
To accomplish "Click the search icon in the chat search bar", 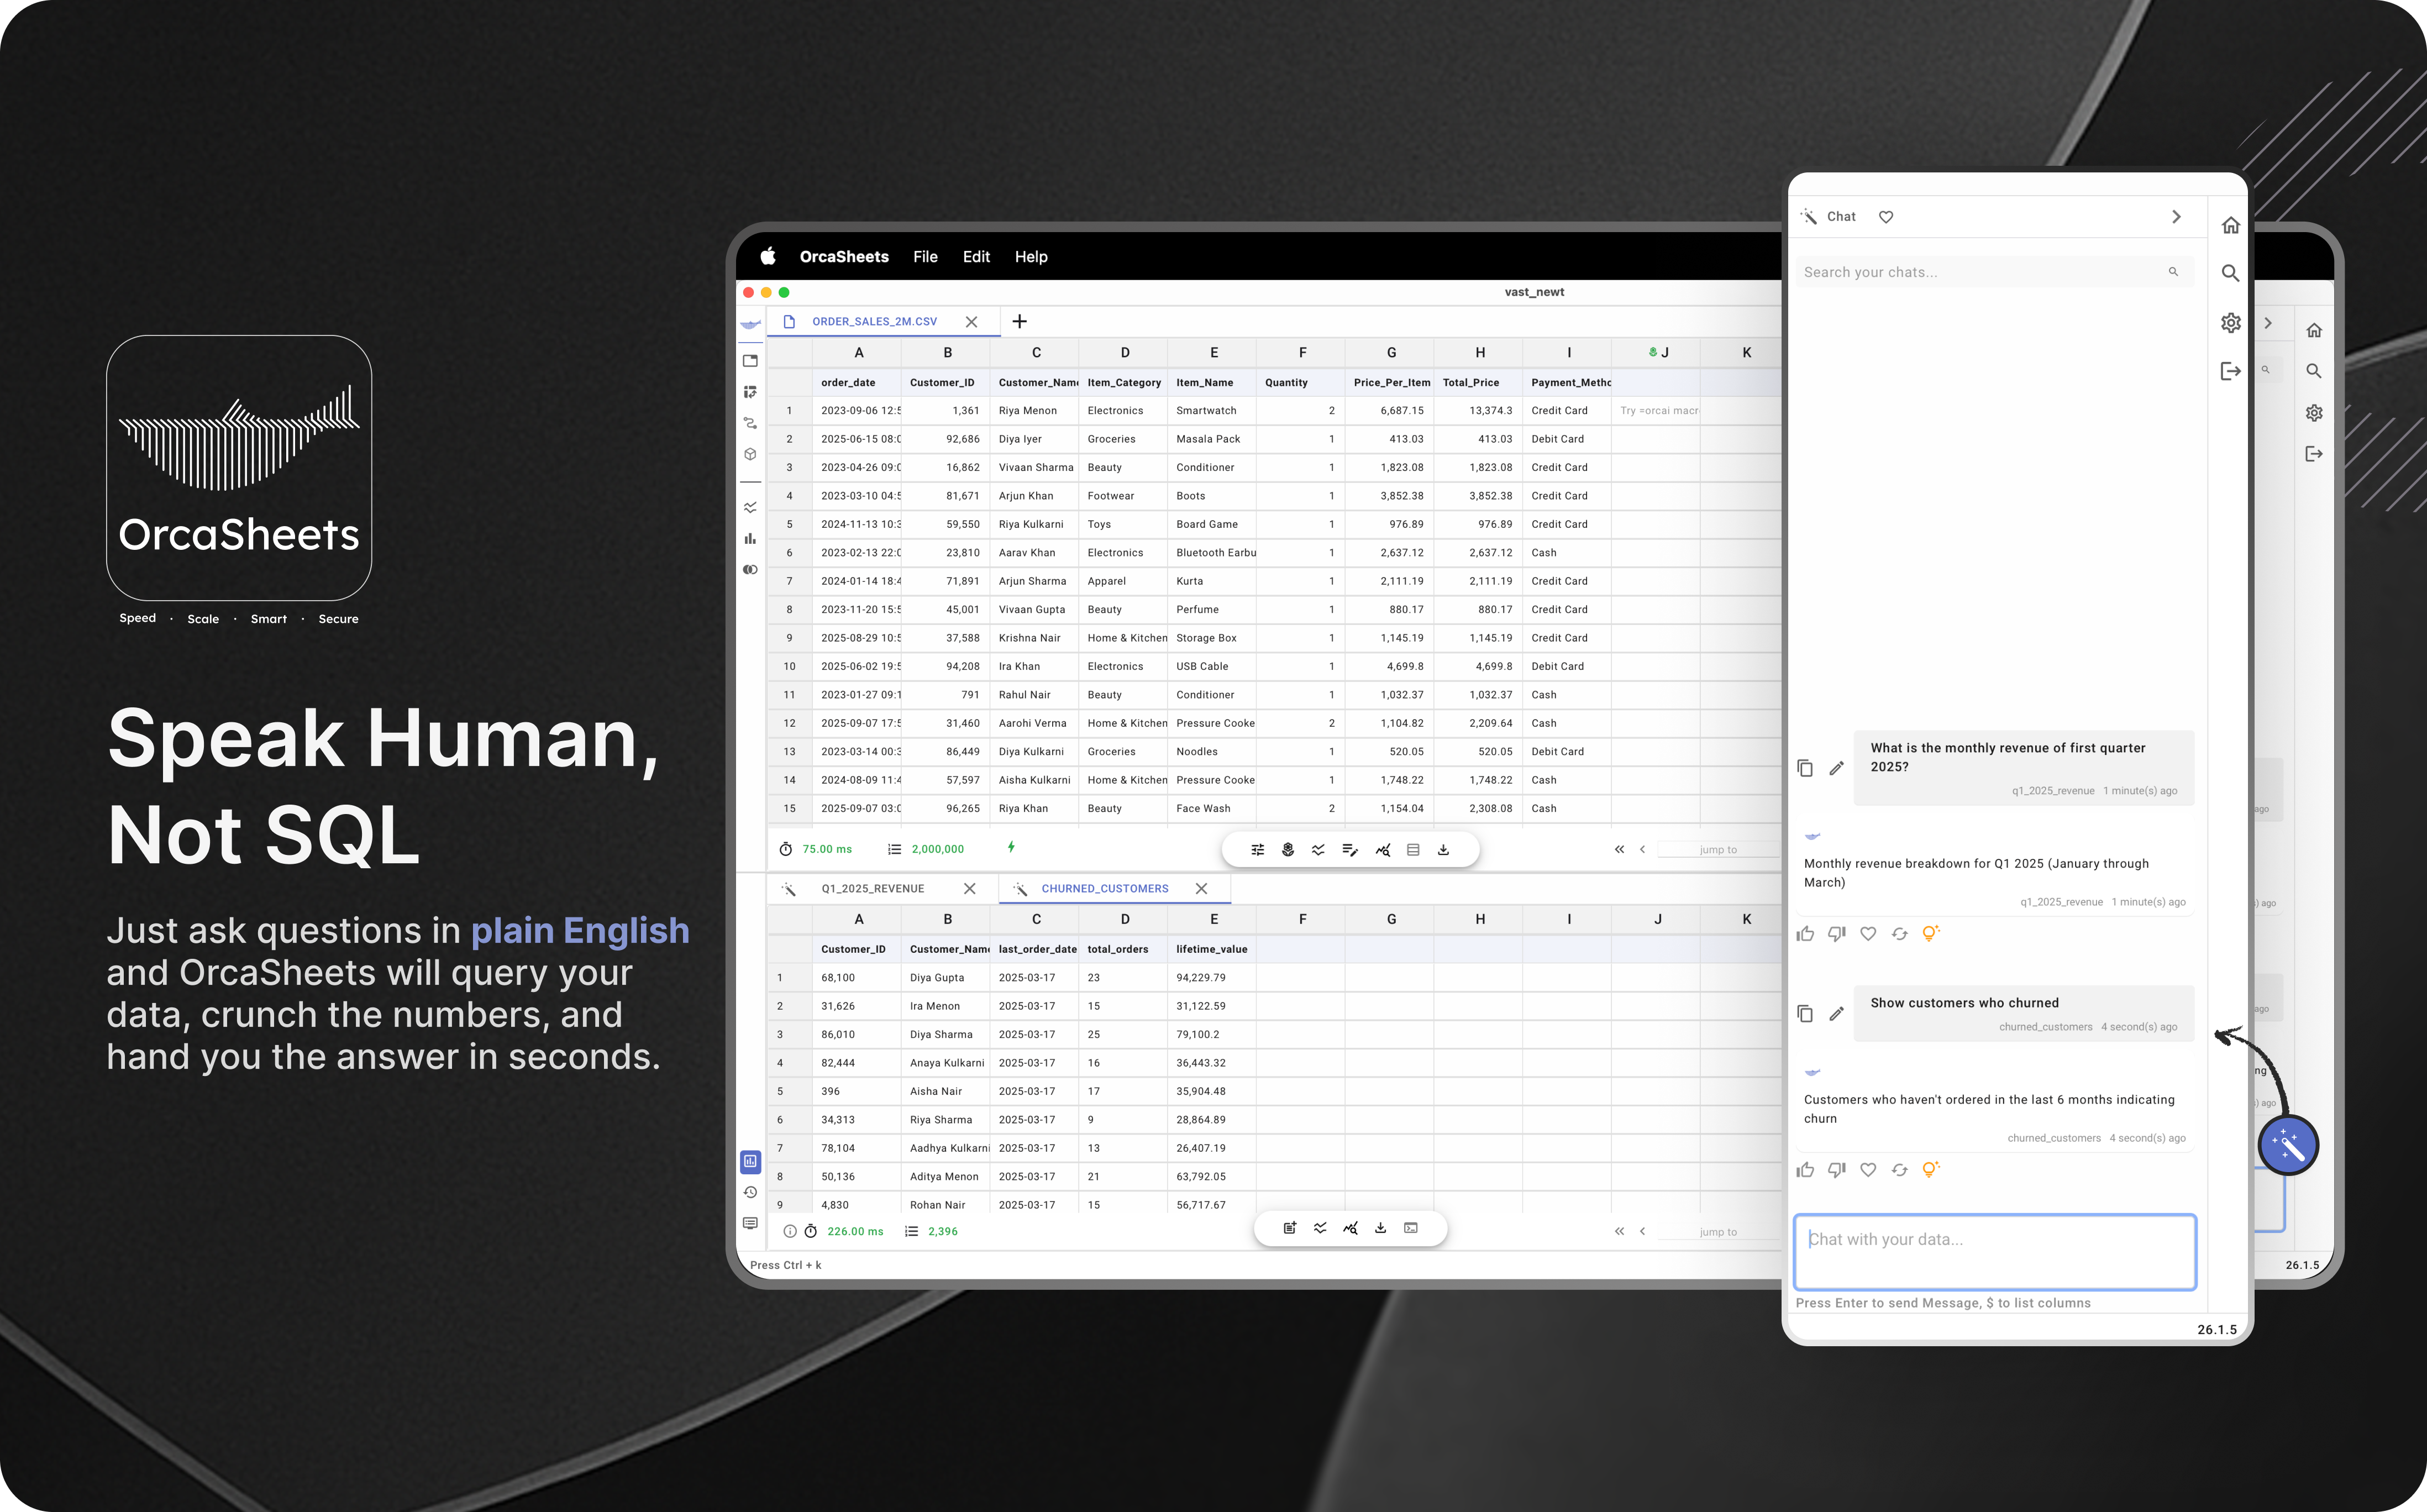I will (x=2172, y=271).
